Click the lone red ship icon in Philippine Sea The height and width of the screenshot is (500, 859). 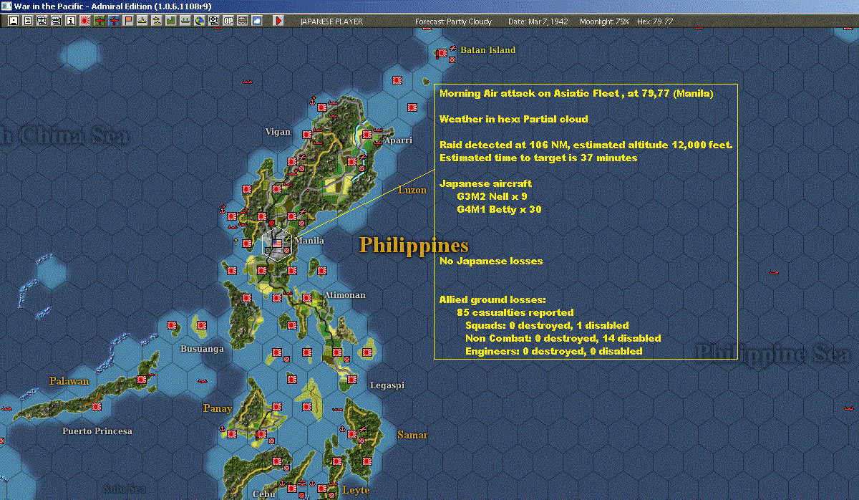click(773, 272)
